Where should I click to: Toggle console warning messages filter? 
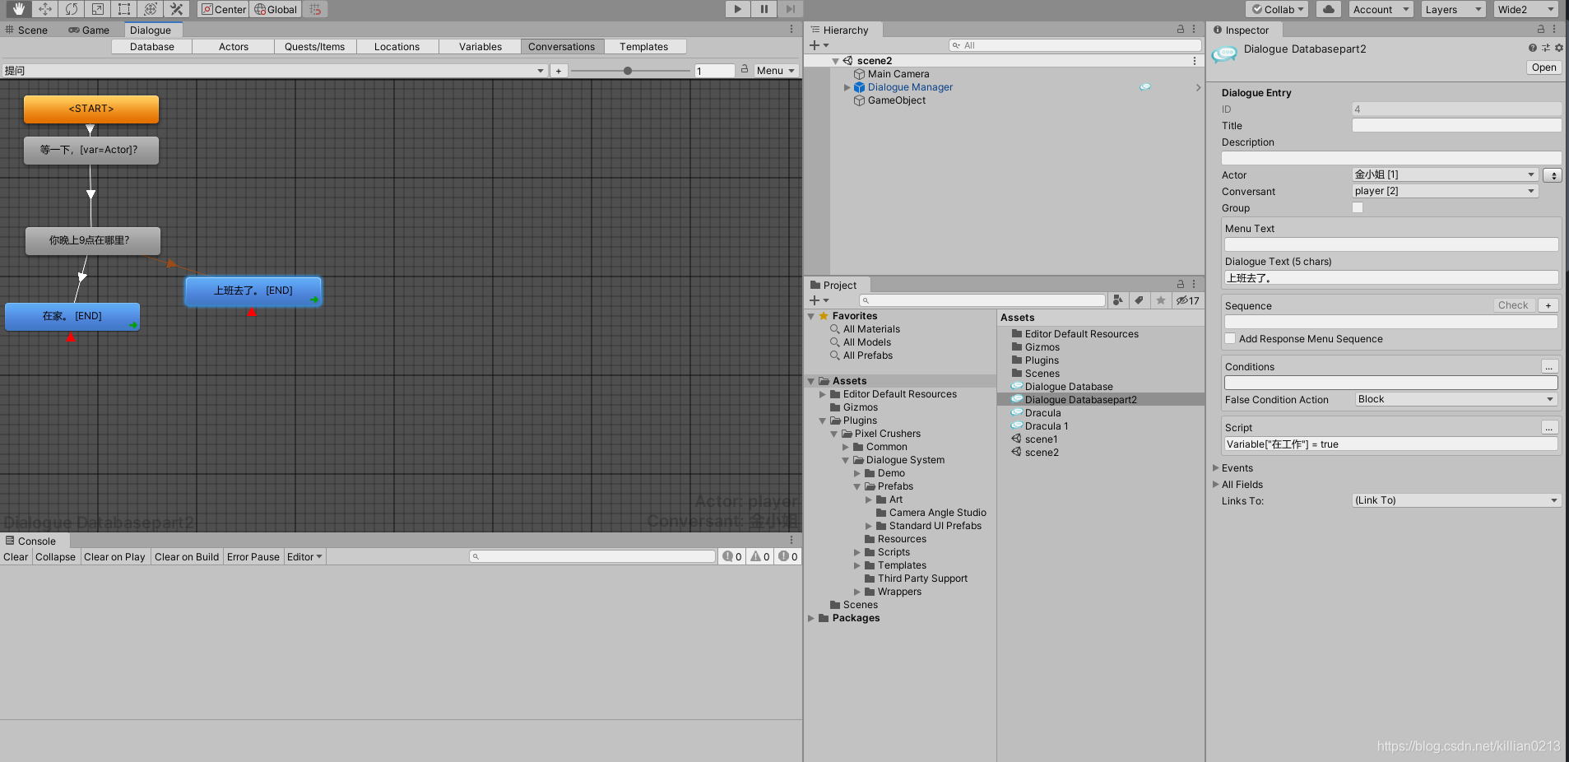760,557
